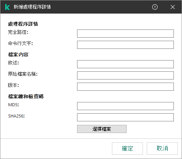Viewport: 182px width, 159px height.
Task: Open help via the question mark icon
Action: pos(155,7)
